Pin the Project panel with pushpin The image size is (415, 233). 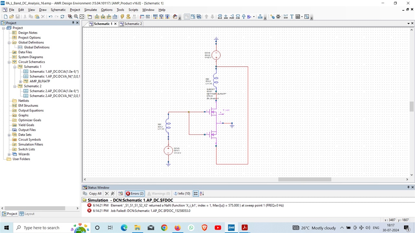coord(73,23)
